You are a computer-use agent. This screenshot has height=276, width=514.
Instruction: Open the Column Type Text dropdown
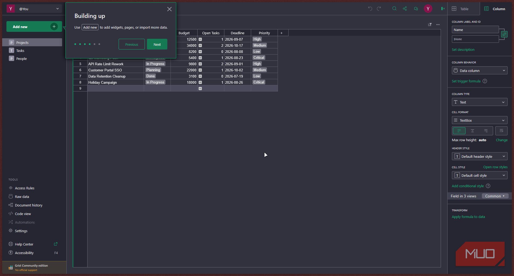479,102
